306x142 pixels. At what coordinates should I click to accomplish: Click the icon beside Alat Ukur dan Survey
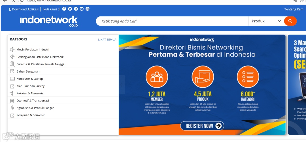pyautogui.click(x=12, y=86)
